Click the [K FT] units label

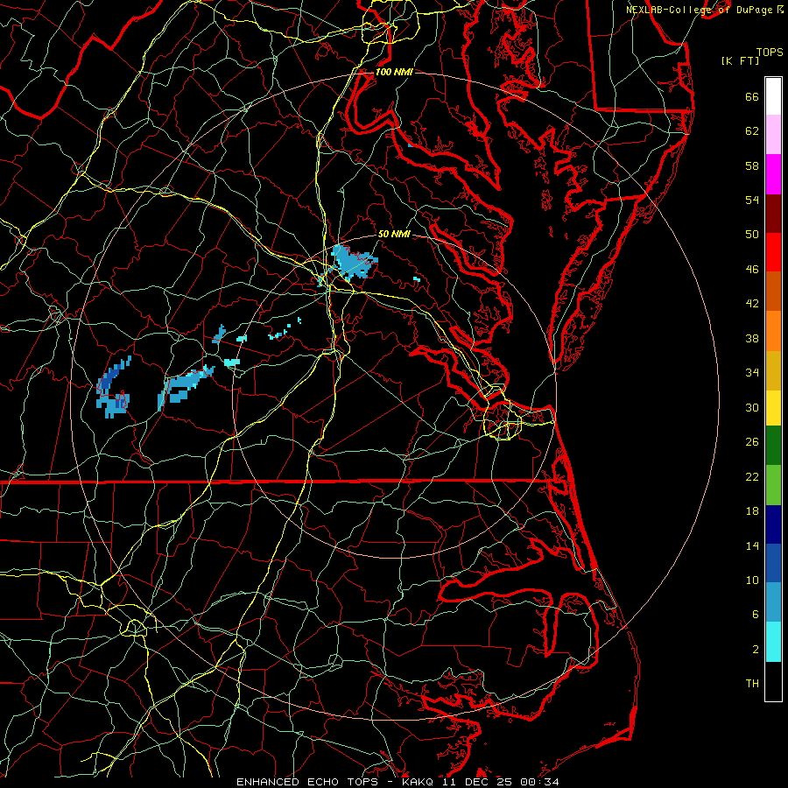[x=740, y=60]
